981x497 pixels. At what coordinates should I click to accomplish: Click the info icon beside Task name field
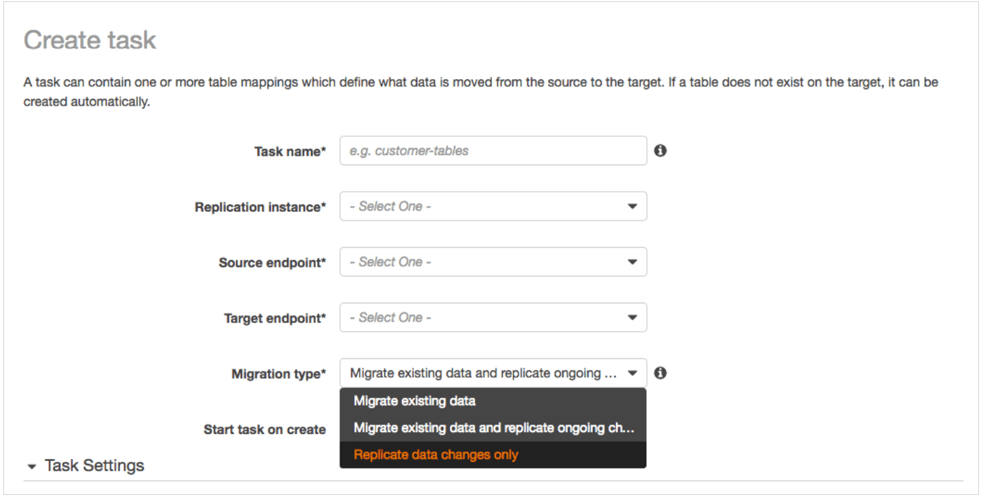661,150
